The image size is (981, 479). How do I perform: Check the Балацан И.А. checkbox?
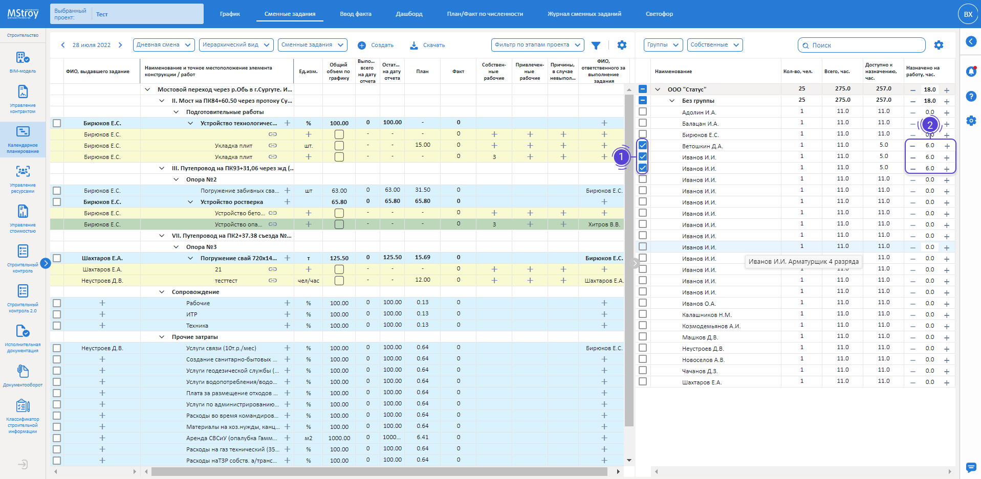click(x=643, y=123)
